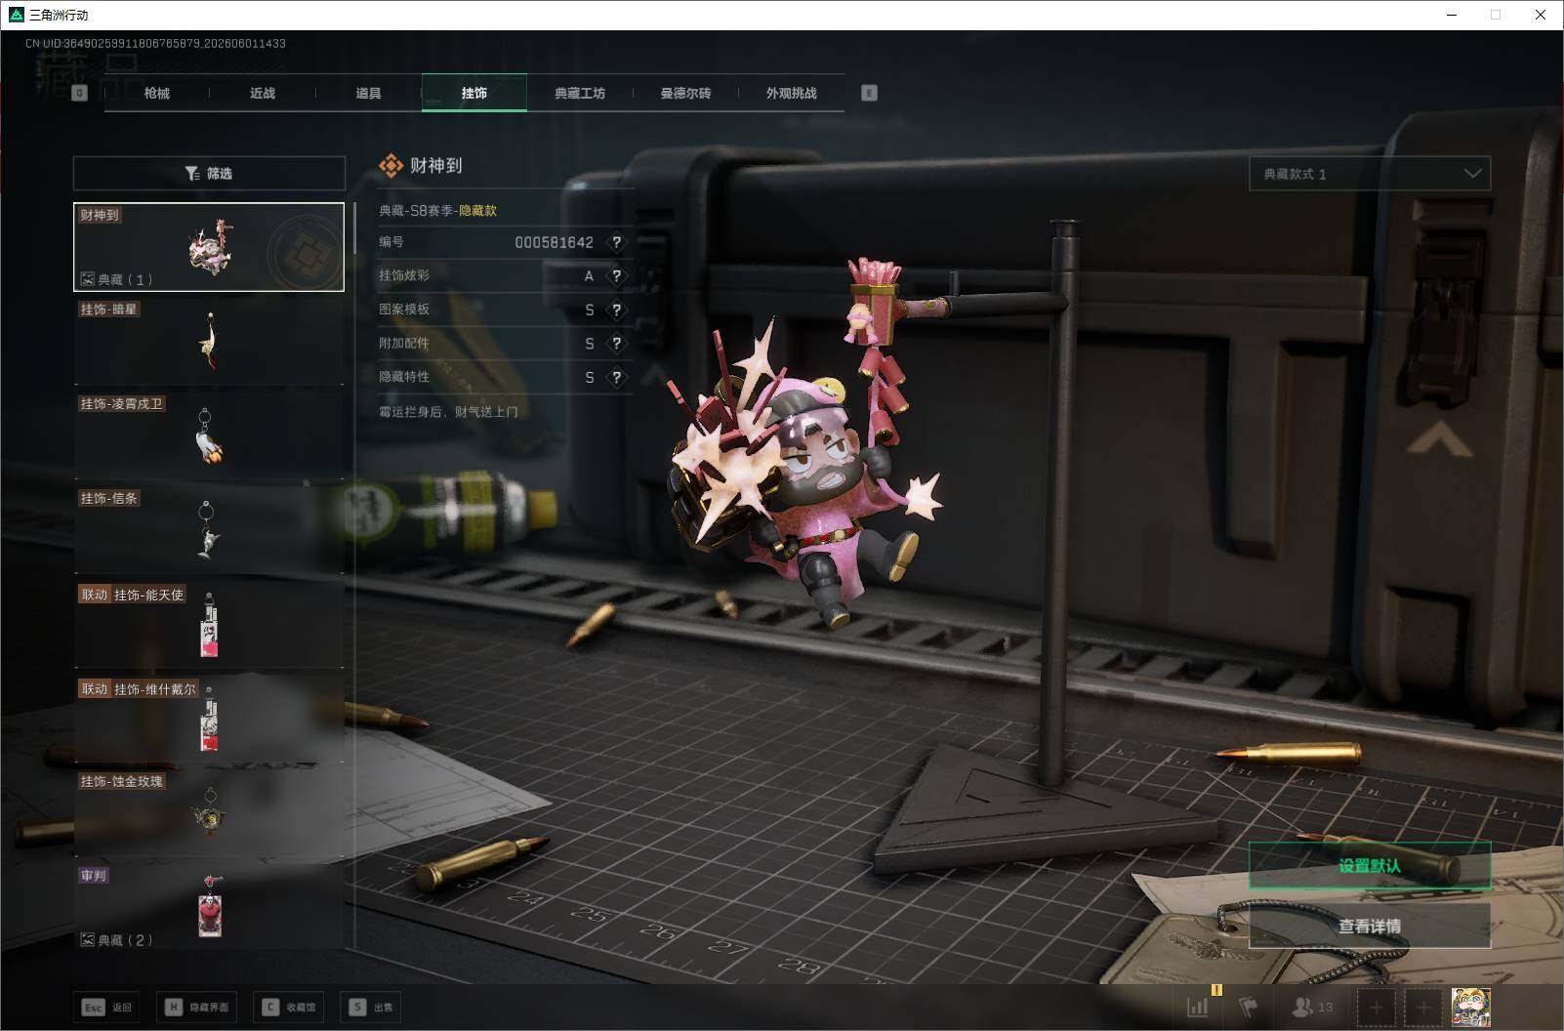Click the orange emblem icon beside 财神到 title
The width and height of the screenshot is (1564, 1031).
pyautogui.click(x=391, y=166)
